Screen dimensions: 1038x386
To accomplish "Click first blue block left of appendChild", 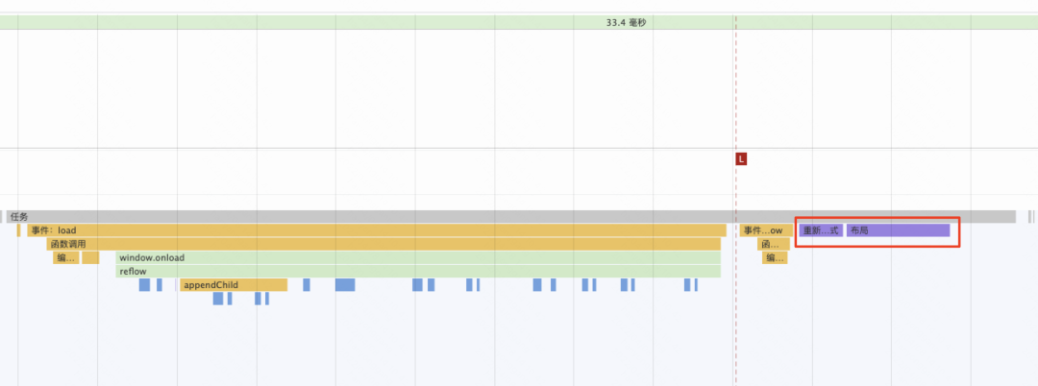I will pos(145,285).
